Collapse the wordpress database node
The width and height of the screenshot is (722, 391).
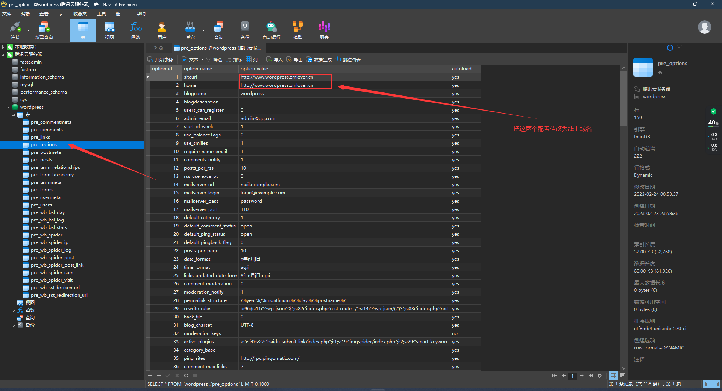[x=8, y=107]
